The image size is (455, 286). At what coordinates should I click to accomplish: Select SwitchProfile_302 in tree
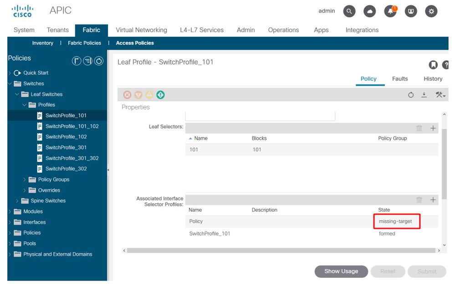pyautogui.click(x=66, y=169)
